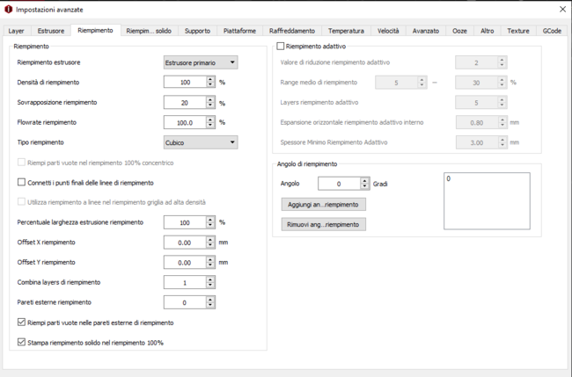The height and width of the screenshot is (377, 572).
Task: Increase Combina layers di riempimento value
Action: (x=210, y=279)
